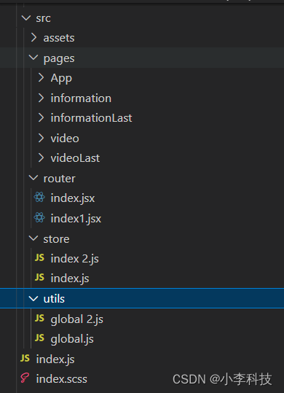This screenshot has height=393, width=284.
Task: Select the pages folder name
Action: (x=59, y=58)
